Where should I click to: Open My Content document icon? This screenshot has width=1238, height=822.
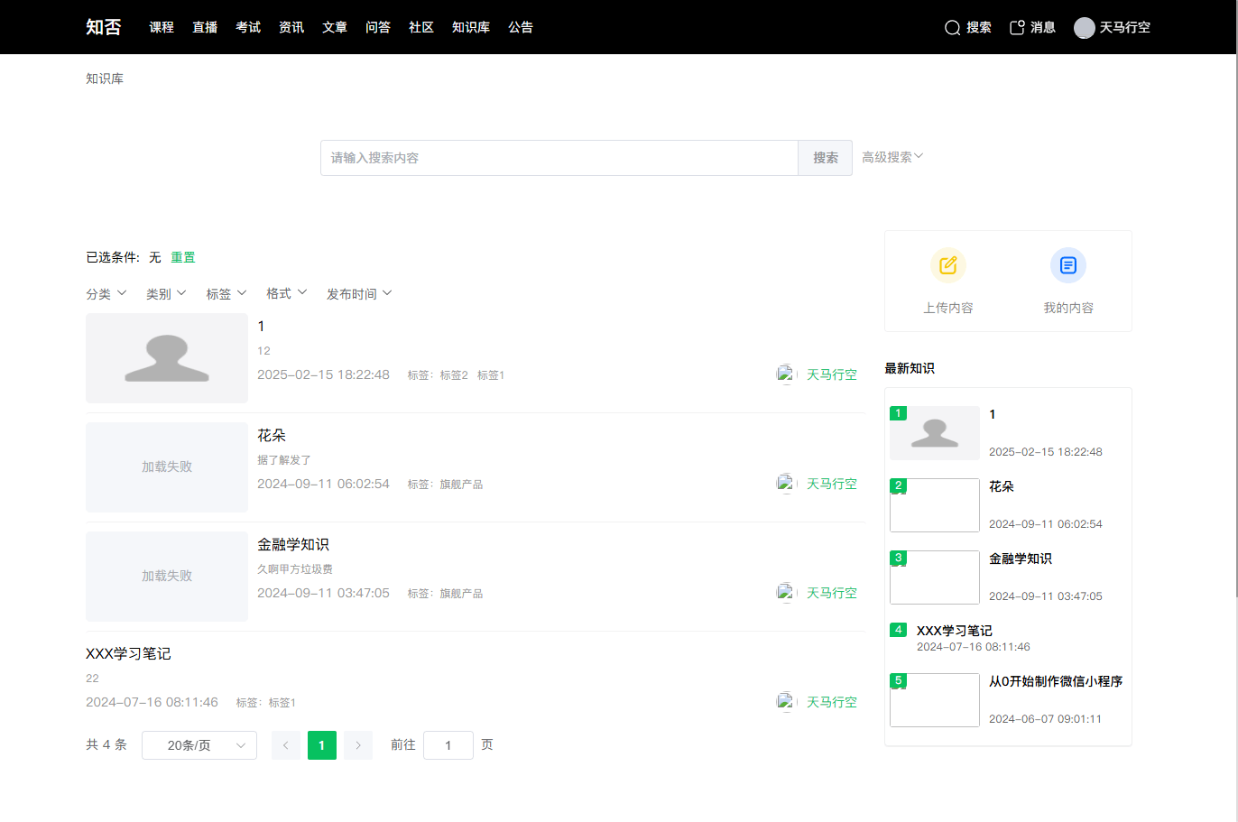pyautogui.click(x=1067, y=265)
